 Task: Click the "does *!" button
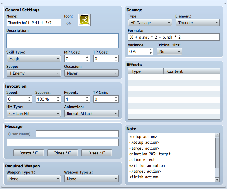point(63,153)
